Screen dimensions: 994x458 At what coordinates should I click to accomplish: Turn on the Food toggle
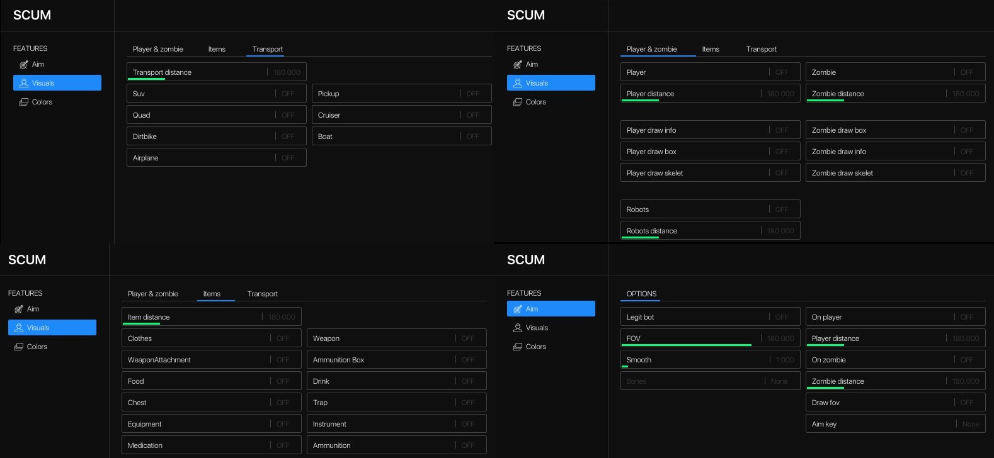click(212, 381)
